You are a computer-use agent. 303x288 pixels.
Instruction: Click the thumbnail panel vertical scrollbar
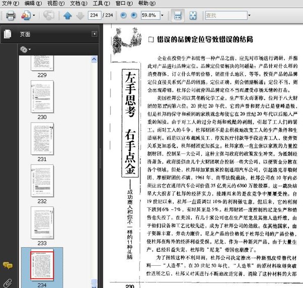point(93,151)
